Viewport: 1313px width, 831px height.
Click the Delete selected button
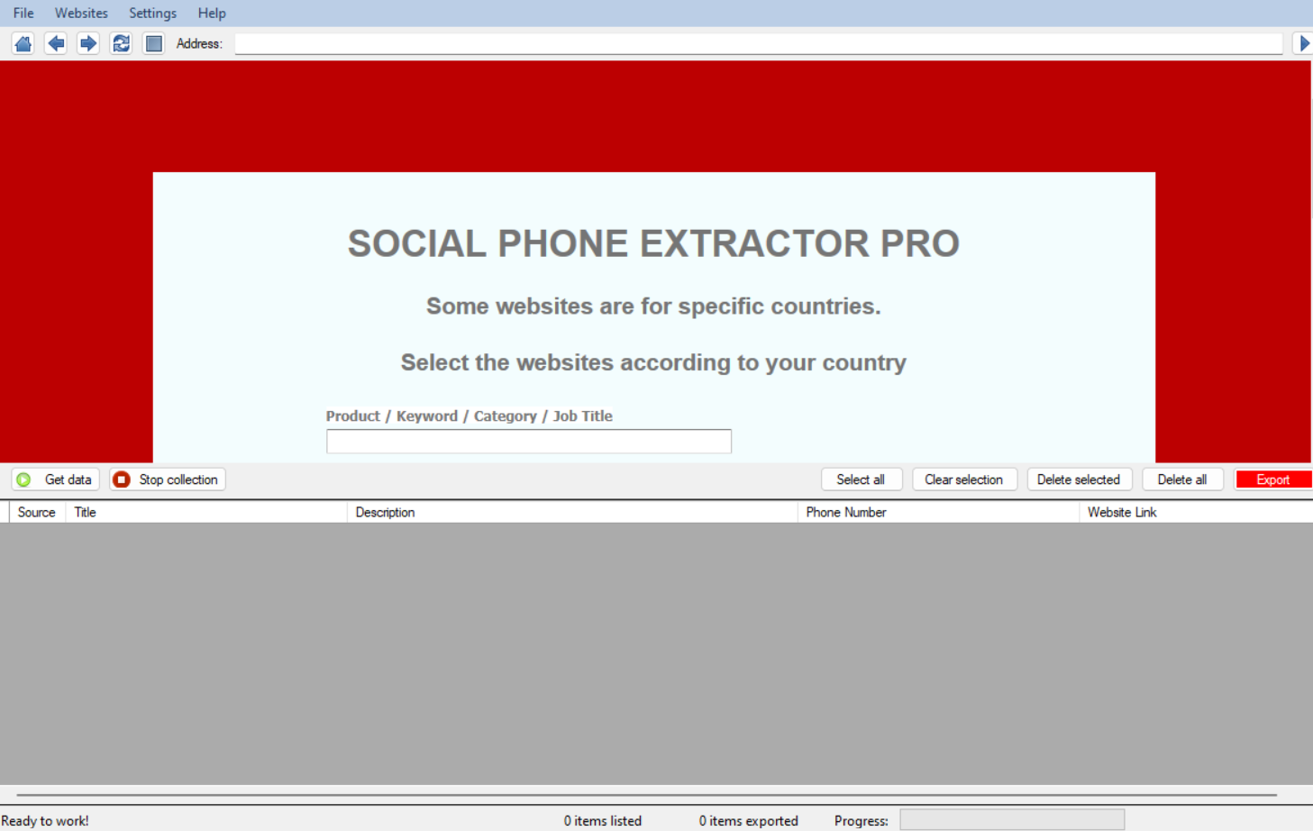[1078, 479]
